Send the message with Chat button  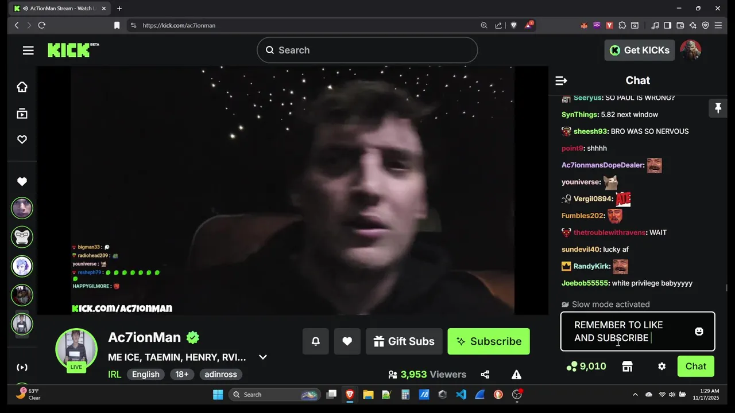pos(696,367)
